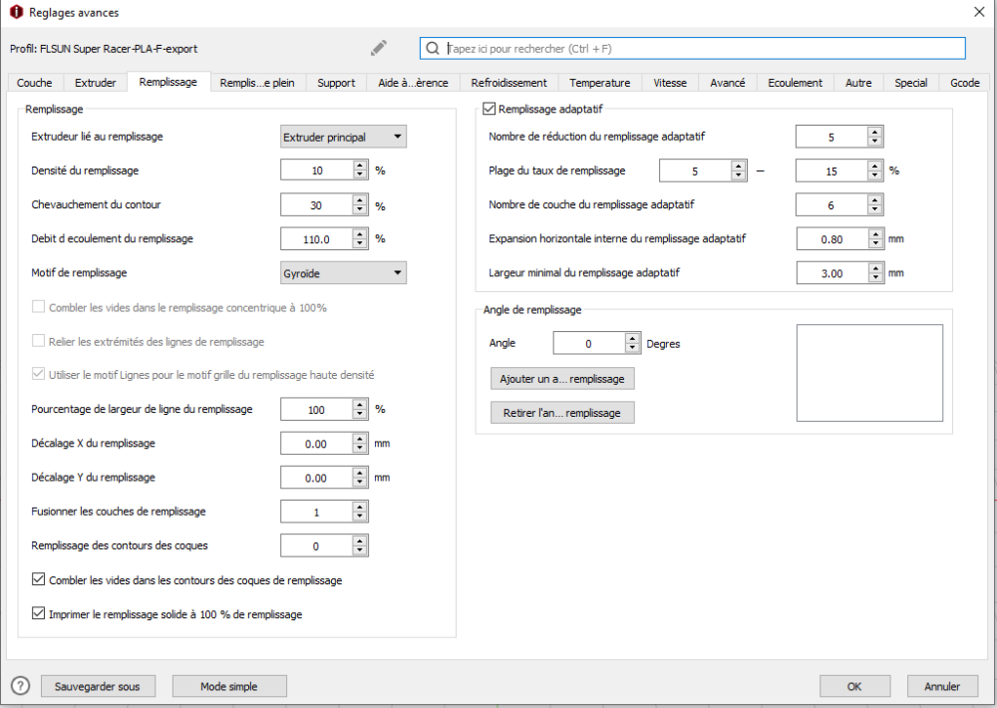Decrease Chevauchement du contour with down arrow
Viewport: 997px width, 708px height.
(x=360, y=210)
